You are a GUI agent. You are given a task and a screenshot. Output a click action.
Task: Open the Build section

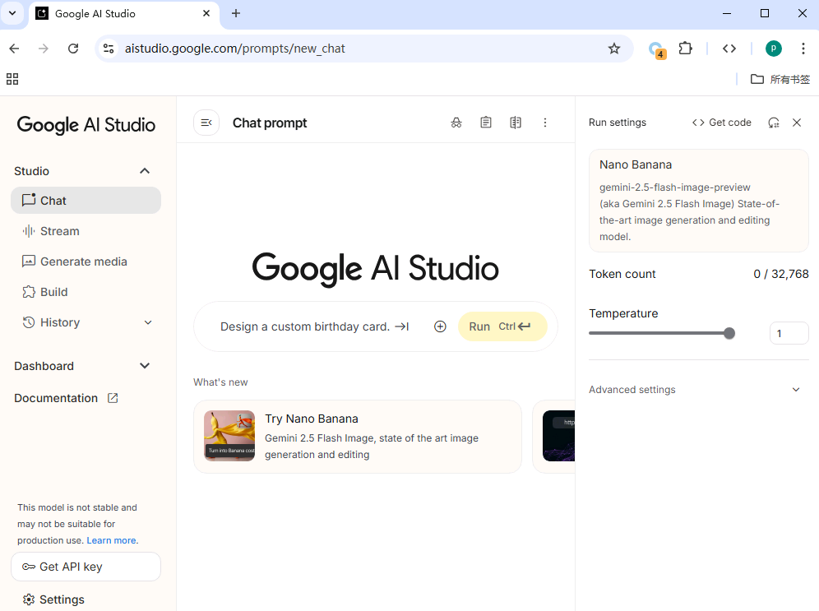(x=52, y=292)
